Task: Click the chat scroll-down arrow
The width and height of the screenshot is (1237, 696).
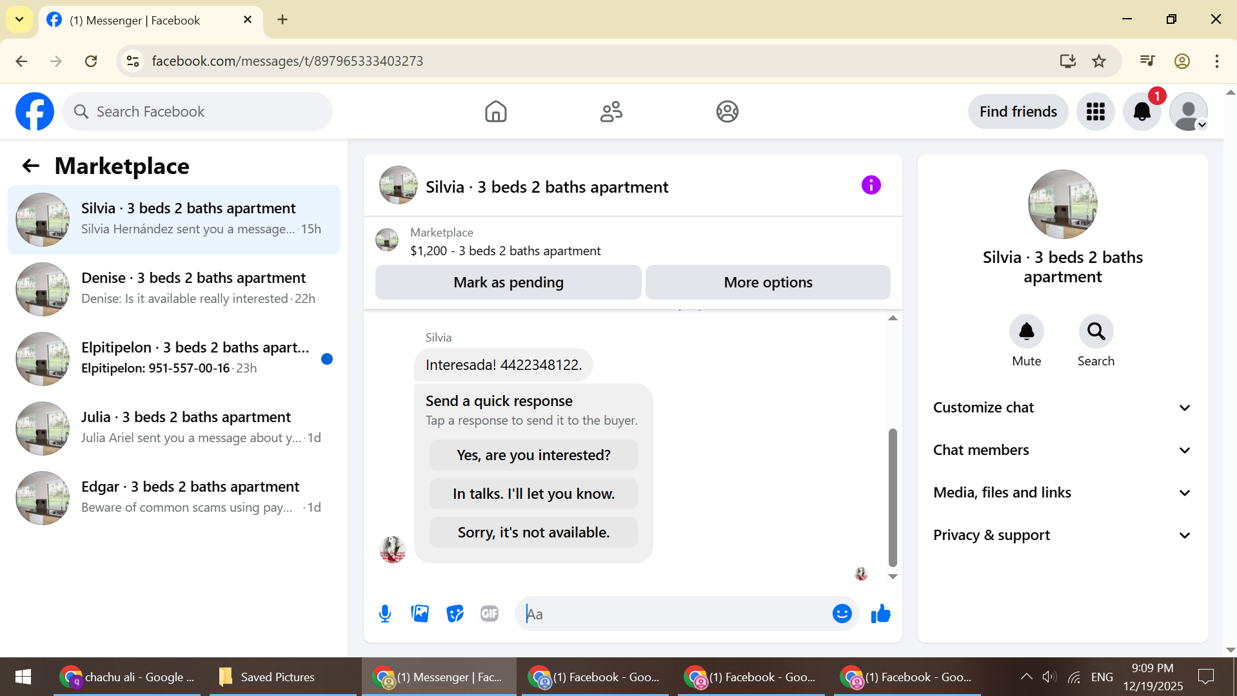Action: 893,577
